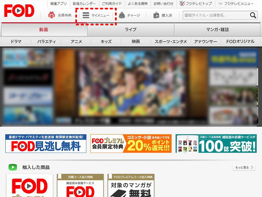Expand the フジテレビメニュー dropdown

coord(236,4)
